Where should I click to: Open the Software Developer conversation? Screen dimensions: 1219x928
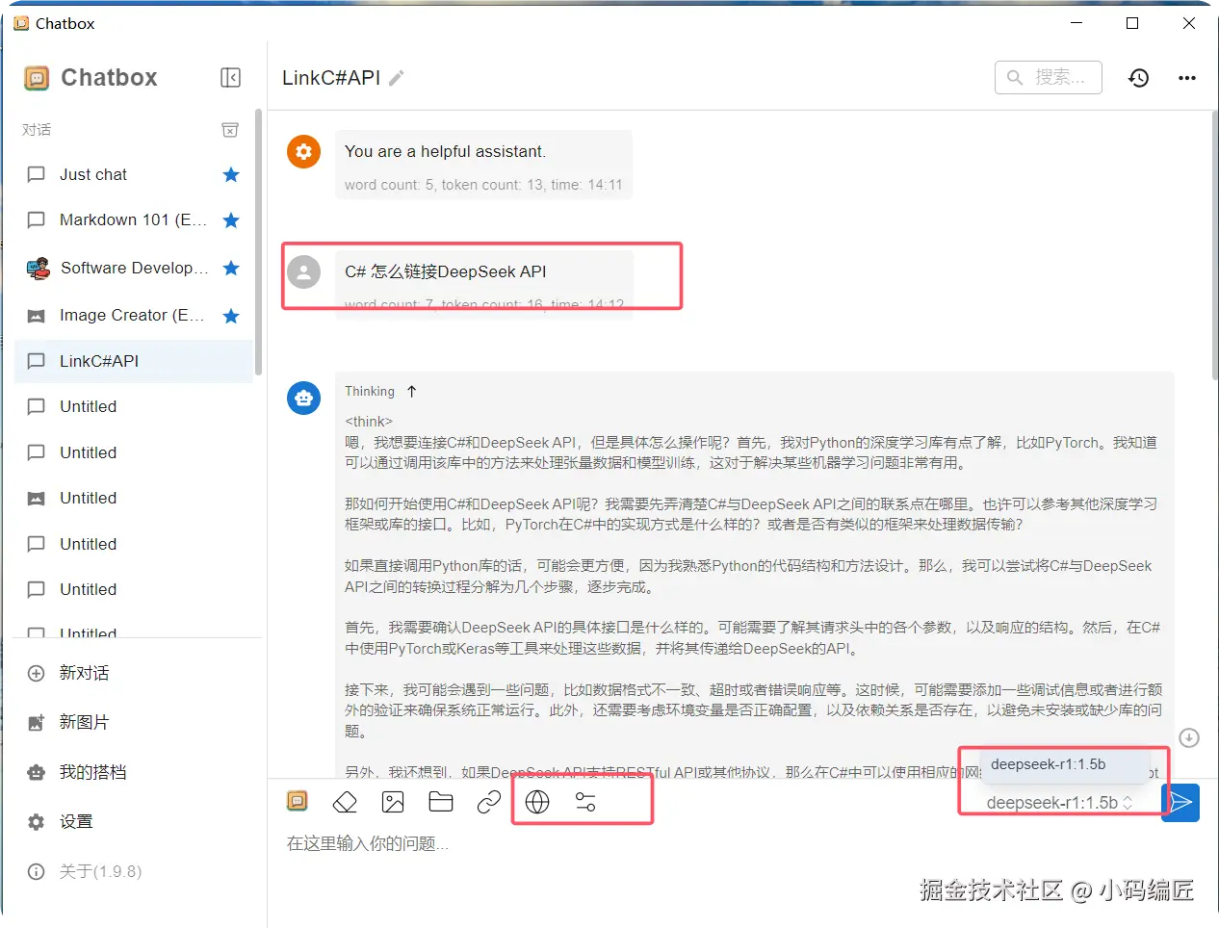point(134,268)
